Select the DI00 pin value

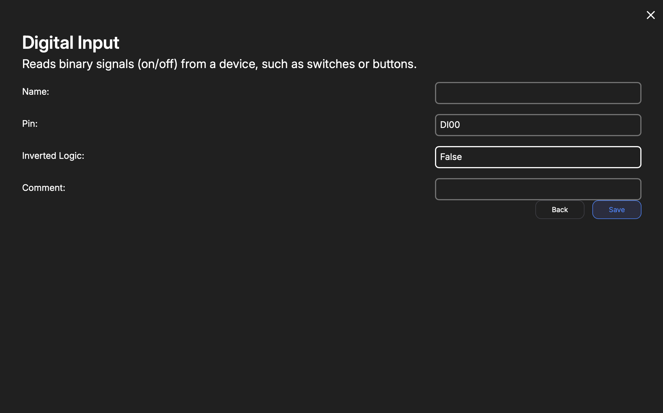tap(450, 125)
